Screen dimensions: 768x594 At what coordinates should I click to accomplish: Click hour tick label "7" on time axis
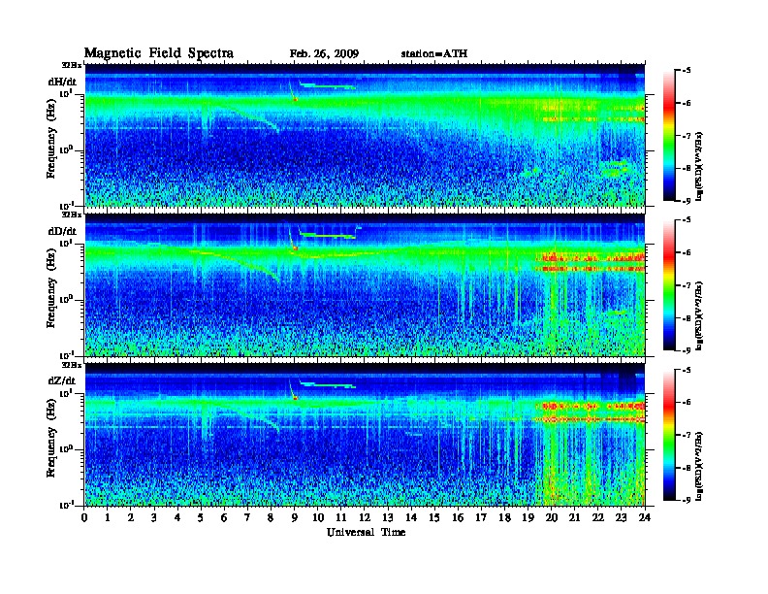(x=247, y=517)
